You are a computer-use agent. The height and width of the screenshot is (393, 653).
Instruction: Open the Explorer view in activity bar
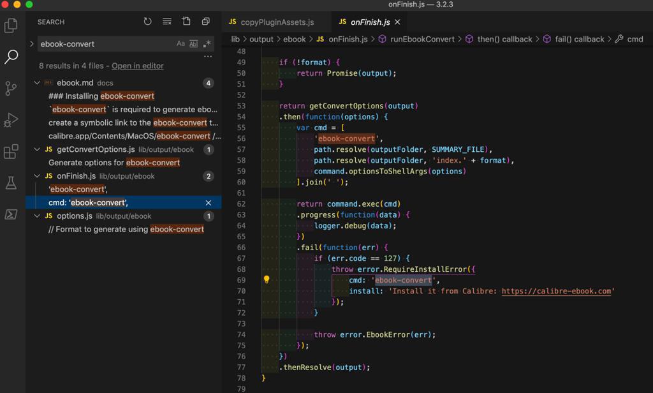[11, 26]
